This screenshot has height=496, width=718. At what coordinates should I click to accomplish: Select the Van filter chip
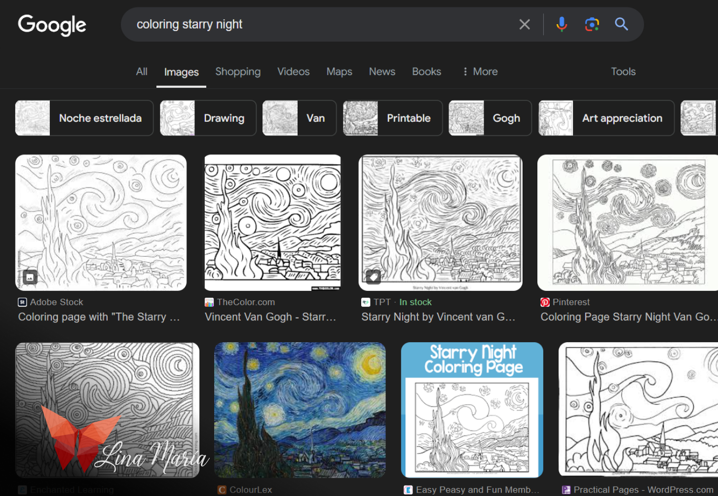300,118
